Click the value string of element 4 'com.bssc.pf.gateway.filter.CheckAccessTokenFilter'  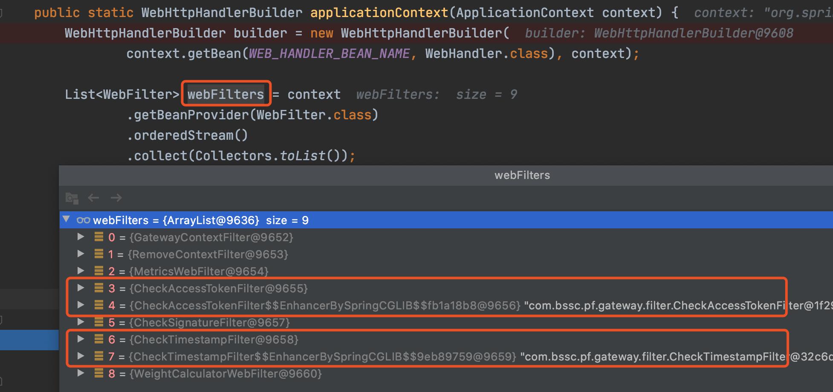click(678, 305)
